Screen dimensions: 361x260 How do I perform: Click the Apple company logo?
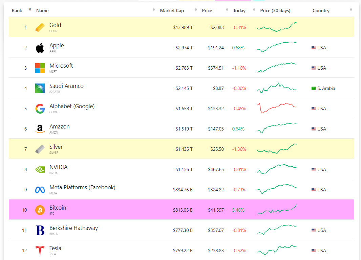click(40, 47)
